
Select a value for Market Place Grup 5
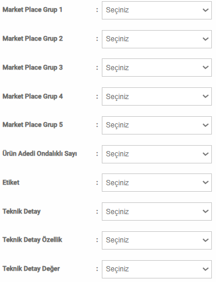157,125
